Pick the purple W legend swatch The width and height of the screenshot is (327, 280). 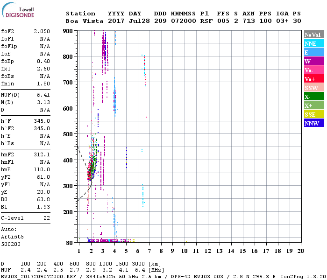[313, 61]
